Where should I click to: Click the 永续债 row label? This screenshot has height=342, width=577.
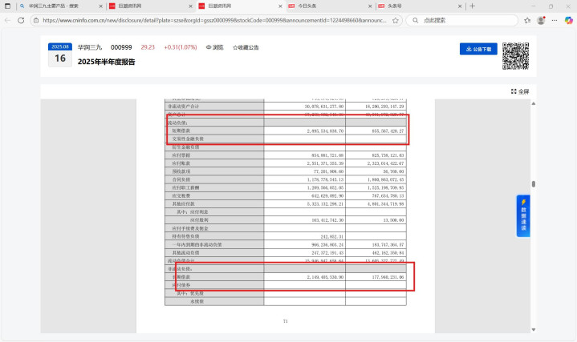pyautogui.click(x=197, y=301)
